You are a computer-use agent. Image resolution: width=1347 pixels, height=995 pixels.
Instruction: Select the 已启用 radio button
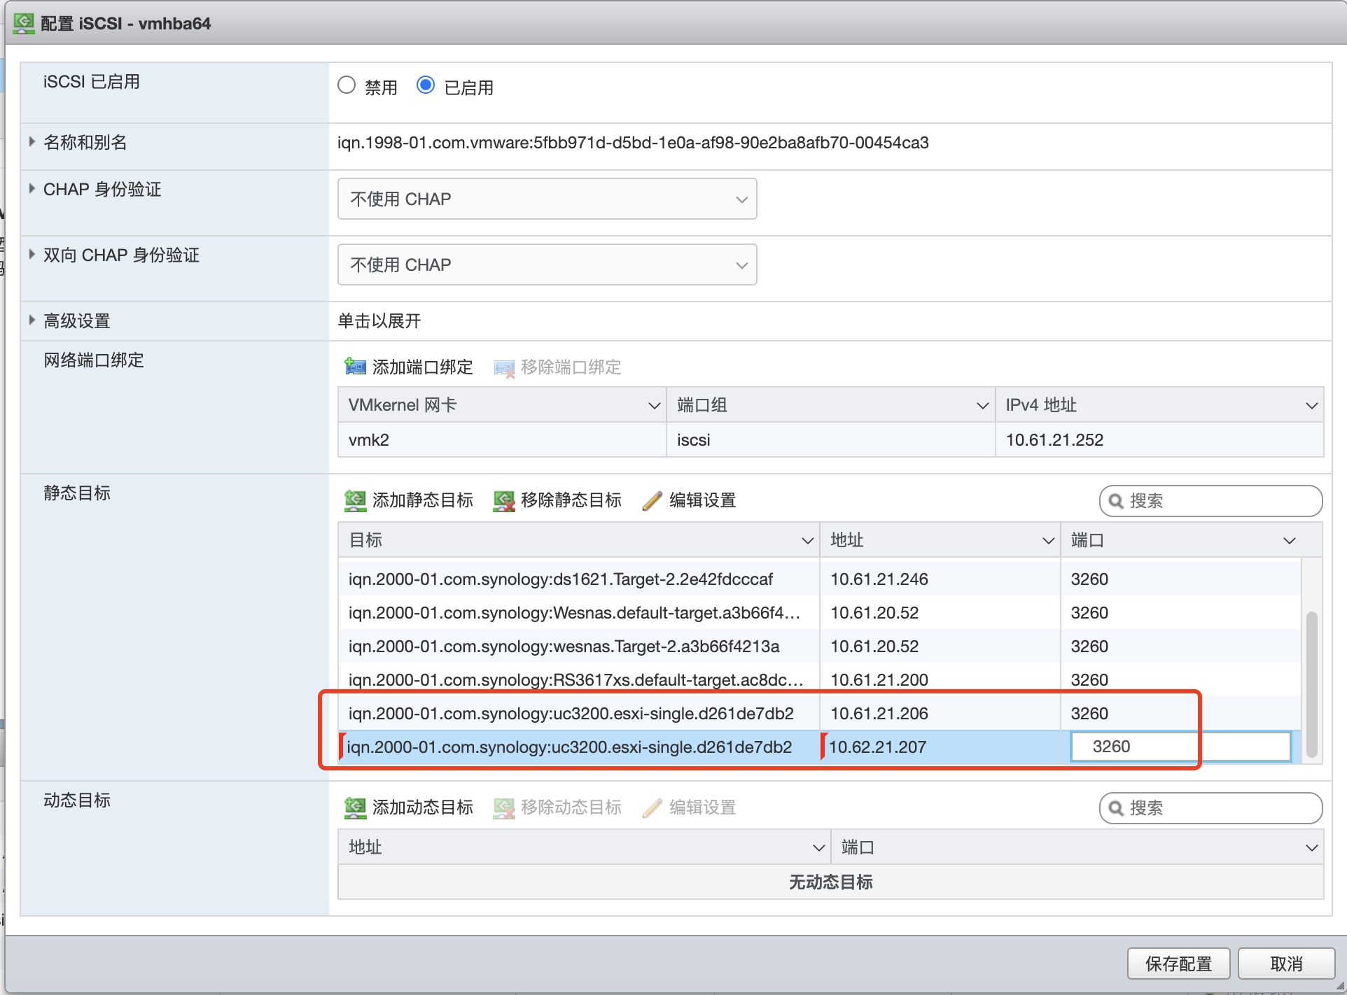[x=426, y=85]
